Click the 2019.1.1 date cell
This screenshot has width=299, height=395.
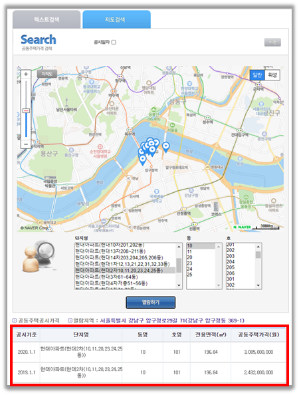(27, 372)
